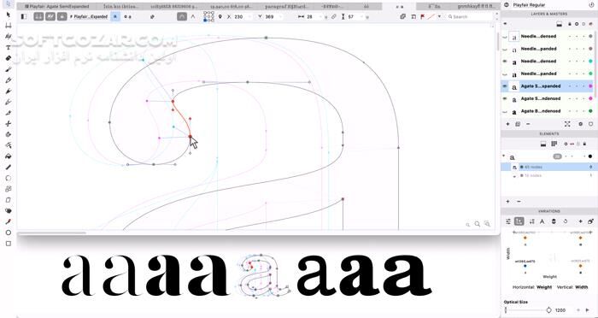
Task: Switch to the Playfair: Agate SemiExpanded tab
Action: click(x=56, y=7)
